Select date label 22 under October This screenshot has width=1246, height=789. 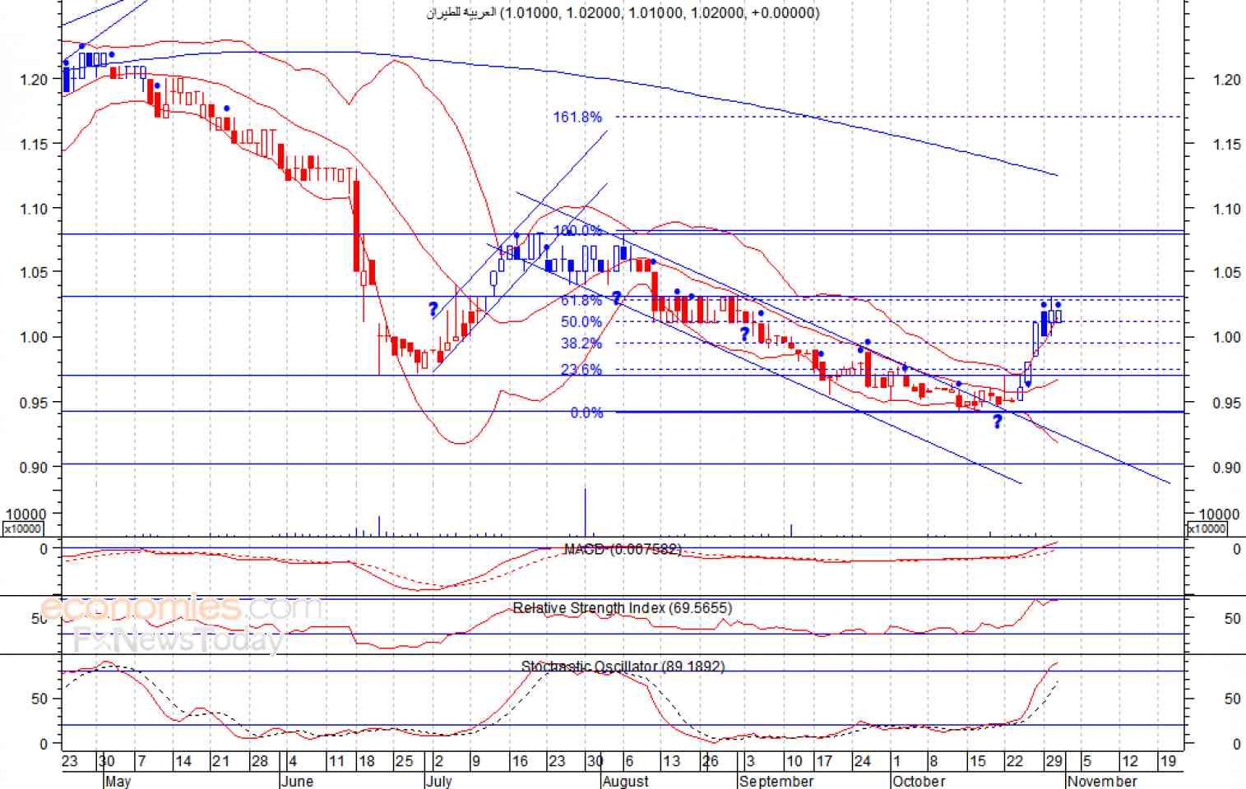click(x=1015, y=761)
